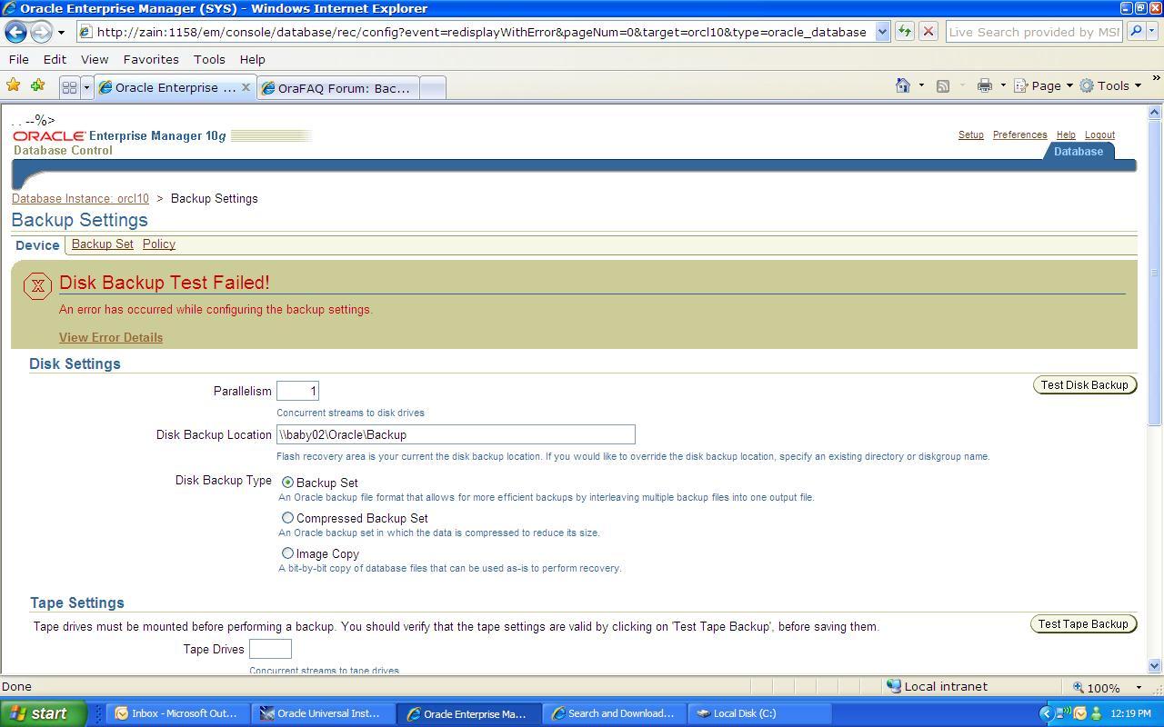Image resolution: width=1164 pixels, height=727 pixels.
Task: Select Compressed Backup Set radio button
Action: coord(287,518)
